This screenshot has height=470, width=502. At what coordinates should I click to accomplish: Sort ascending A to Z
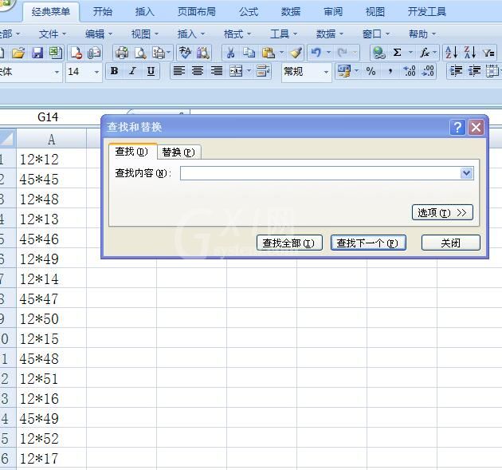coord(452,53)
